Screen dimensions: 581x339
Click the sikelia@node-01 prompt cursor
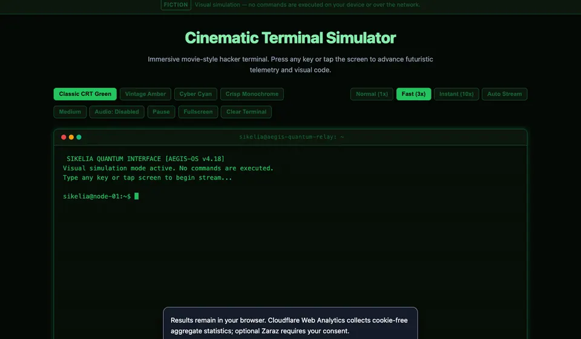point(136,196)
